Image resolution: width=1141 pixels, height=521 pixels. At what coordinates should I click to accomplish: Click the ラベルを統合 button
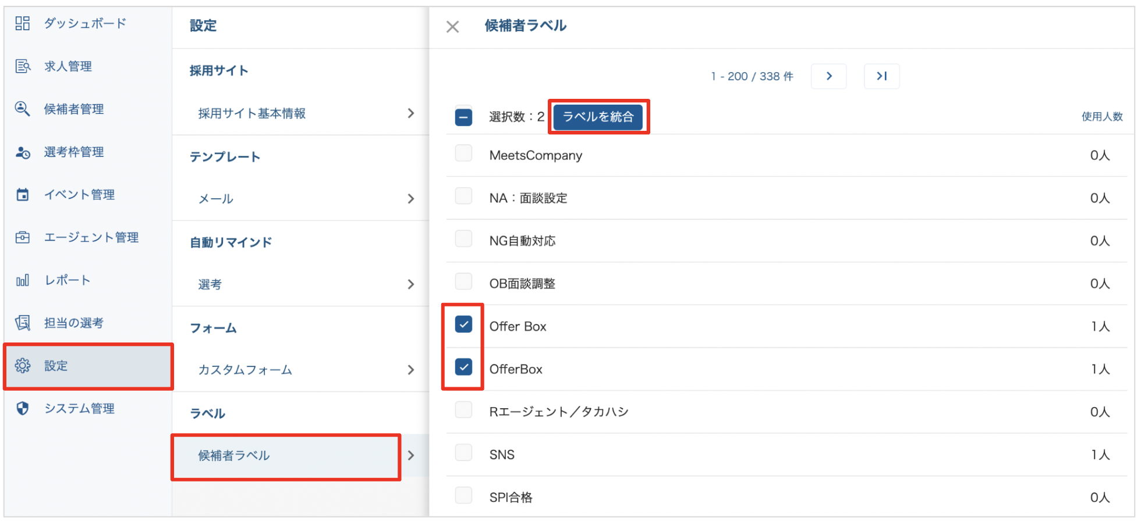point(598,117)
